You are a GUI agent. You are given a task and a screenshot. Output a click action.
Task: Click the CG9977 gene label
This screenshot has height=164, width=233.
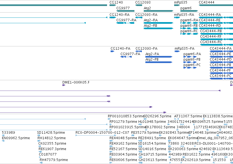coord(123,8)
